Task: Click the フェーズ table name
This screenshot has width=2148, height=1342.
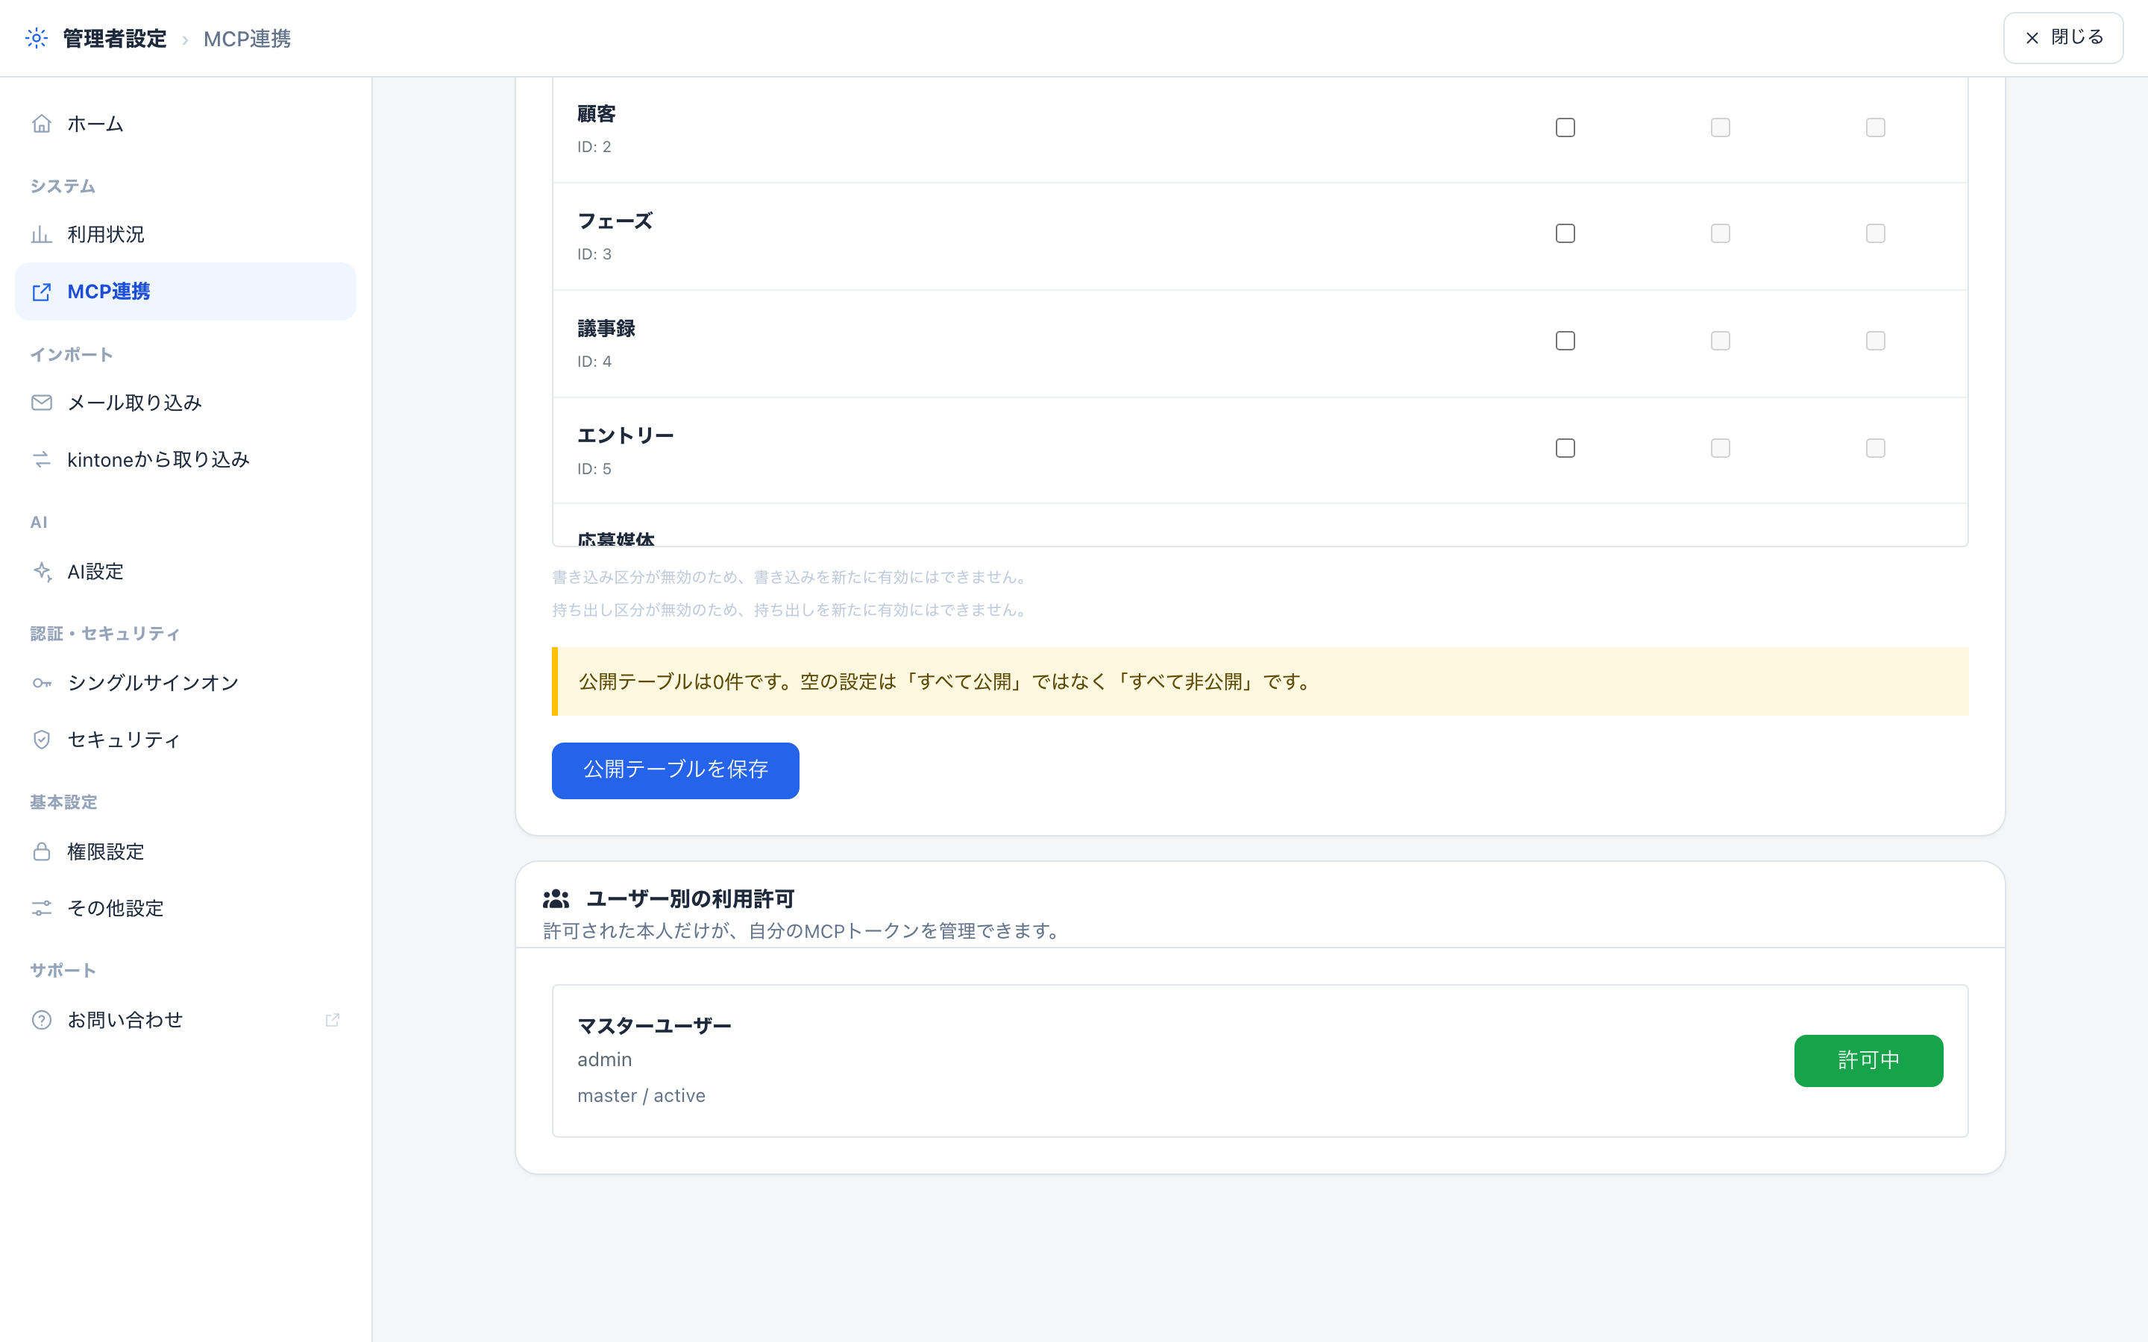Action: pos(615,221)
